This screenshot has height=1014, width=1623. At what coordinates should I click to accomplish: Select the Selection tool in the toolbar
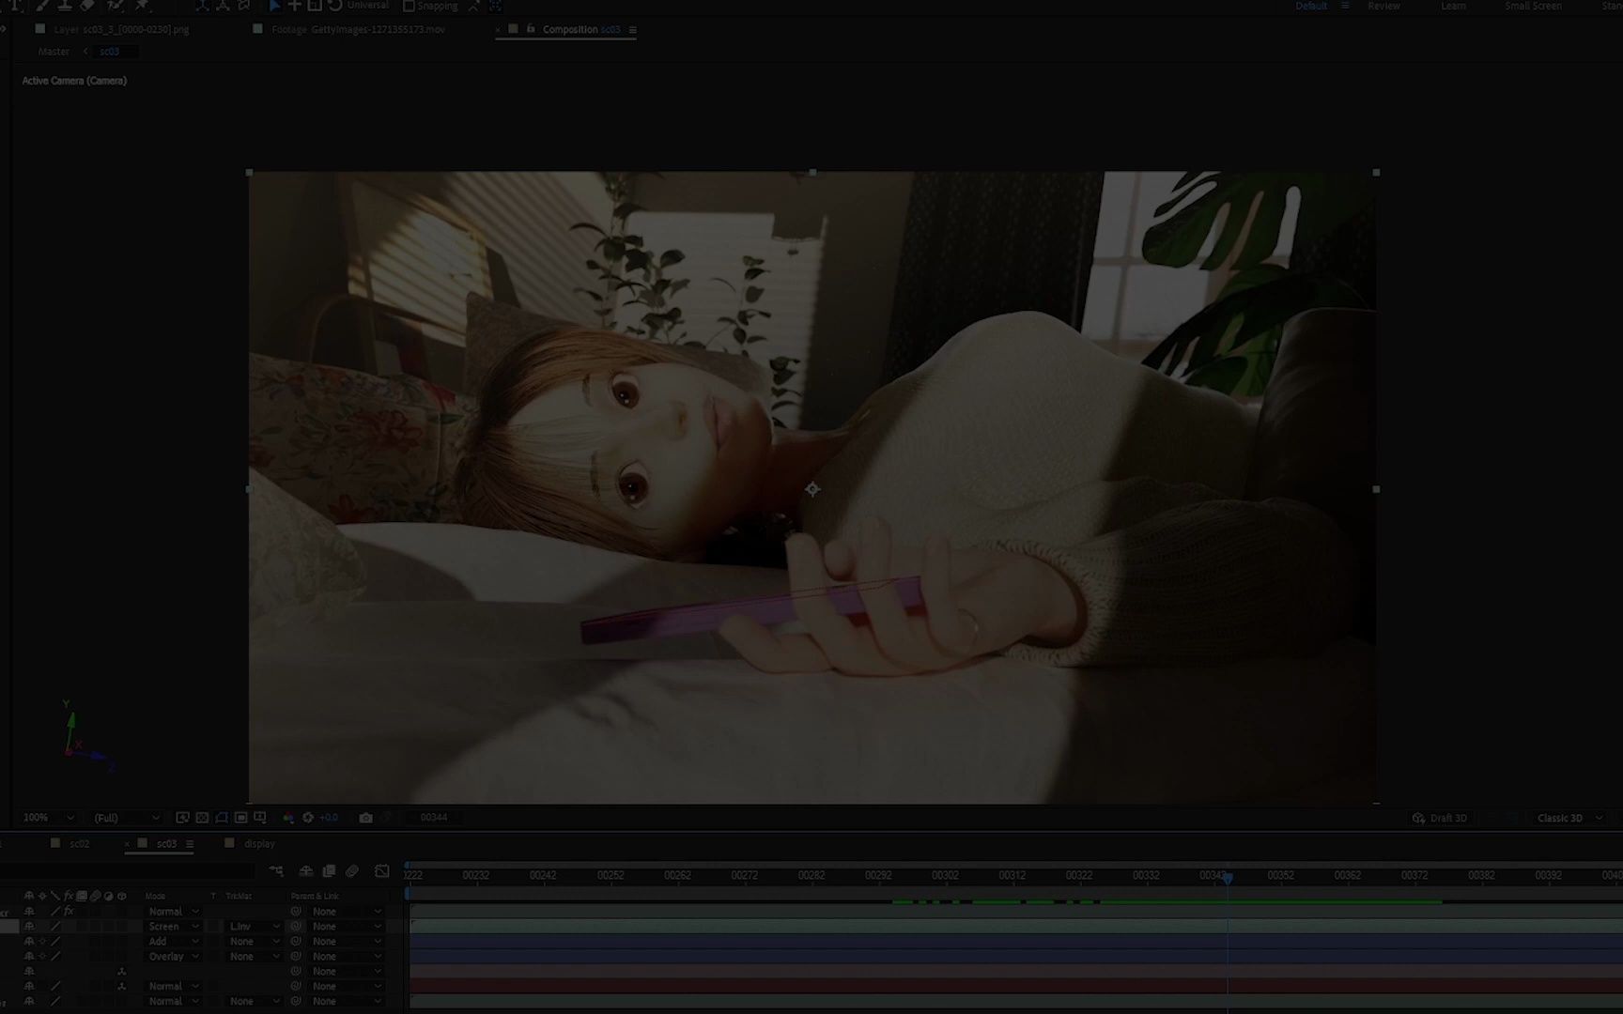point(273,6)
